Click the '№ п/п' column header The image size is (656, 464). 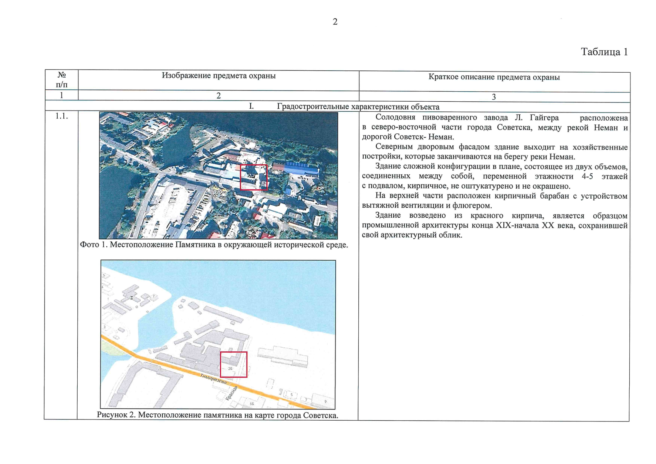pyautogui.click(x=61, y=80)
